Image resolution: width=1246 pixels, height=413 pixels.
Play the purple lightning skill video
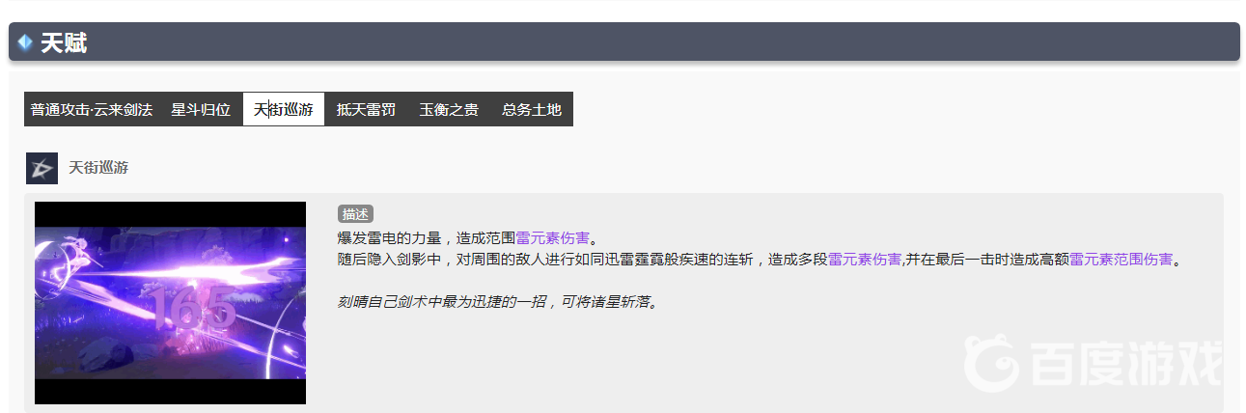point(170,303)
